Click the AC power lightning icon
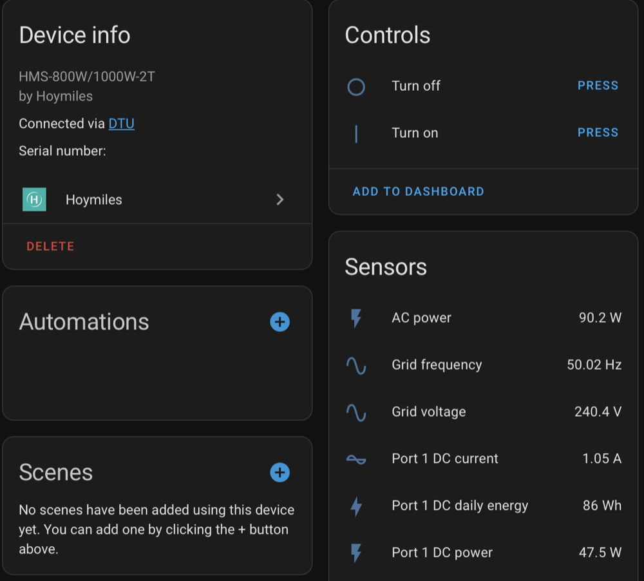Viewport: 644px width, 581px height. [x=356, y=318]
